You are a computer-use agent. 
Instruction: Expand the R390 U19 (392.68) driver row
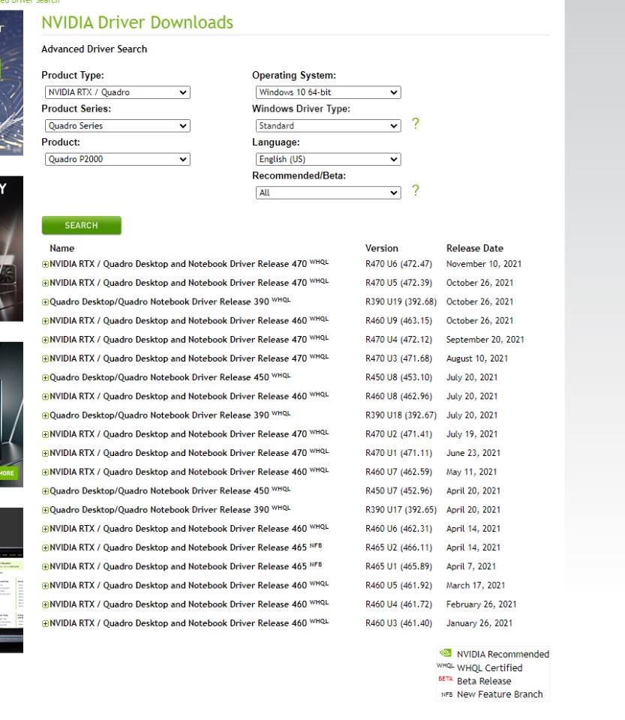45,302
